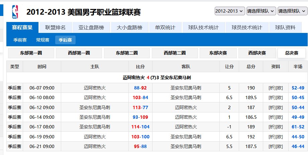Click the 52-49 halftime score
Image resolution: width=308 pixels, height=155 pixels.
click(298, 88)
